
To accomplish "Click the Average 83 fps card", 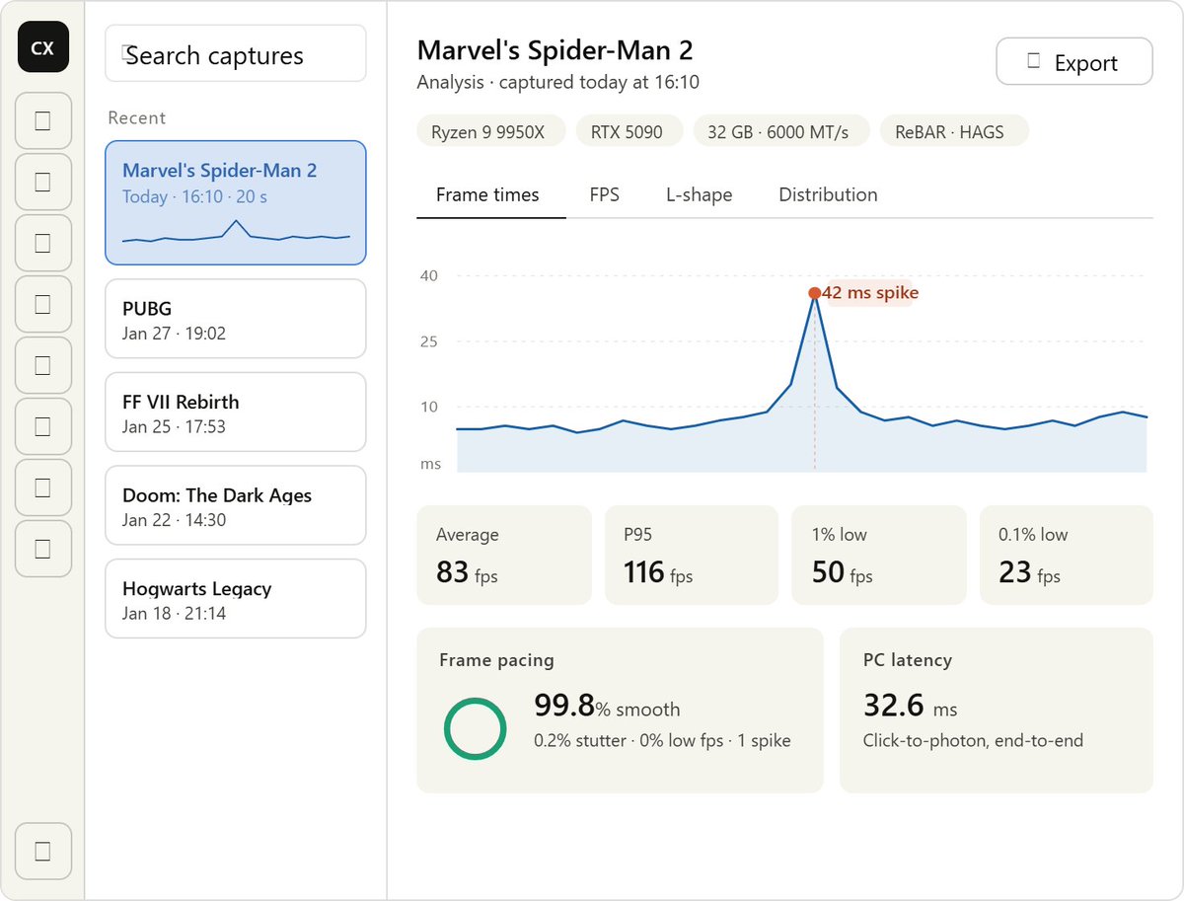I will [504, 556].
